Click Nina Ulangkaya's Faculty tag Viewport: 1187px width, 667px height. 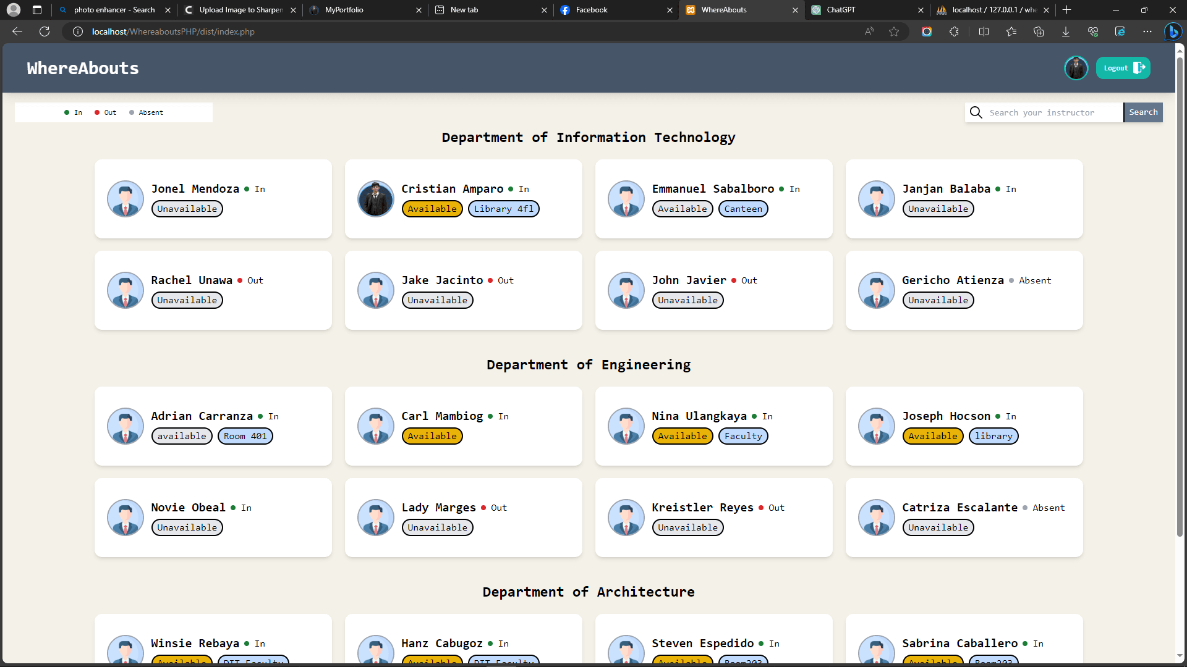[743, 436]
